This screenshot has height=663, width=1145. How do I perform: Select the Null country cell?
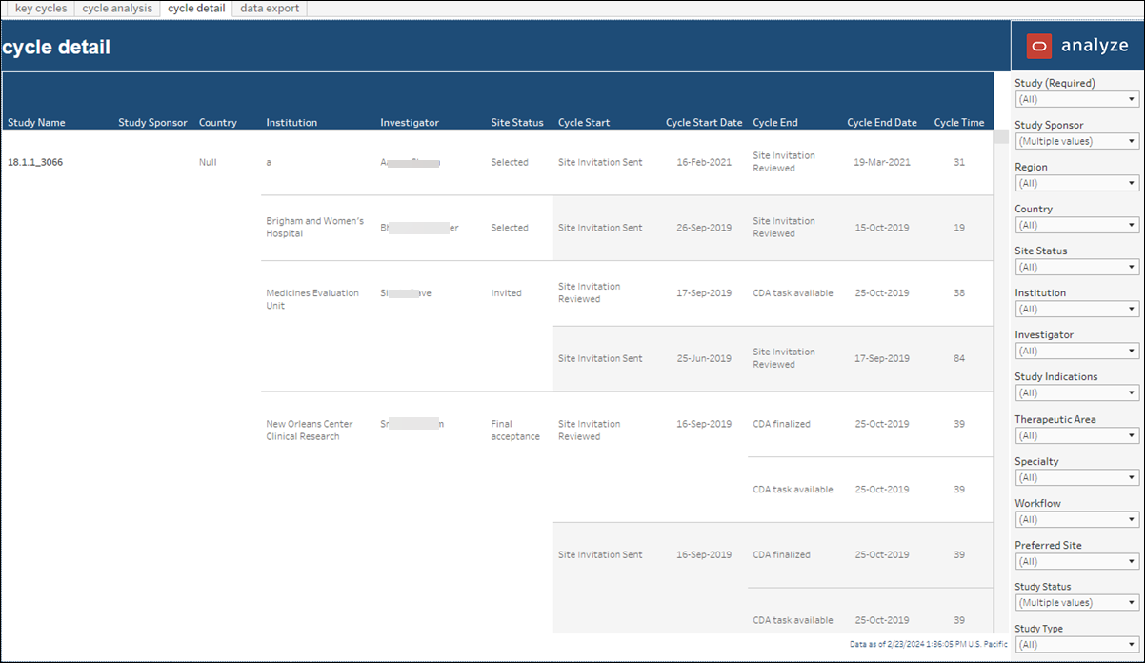tap(208, 162)
